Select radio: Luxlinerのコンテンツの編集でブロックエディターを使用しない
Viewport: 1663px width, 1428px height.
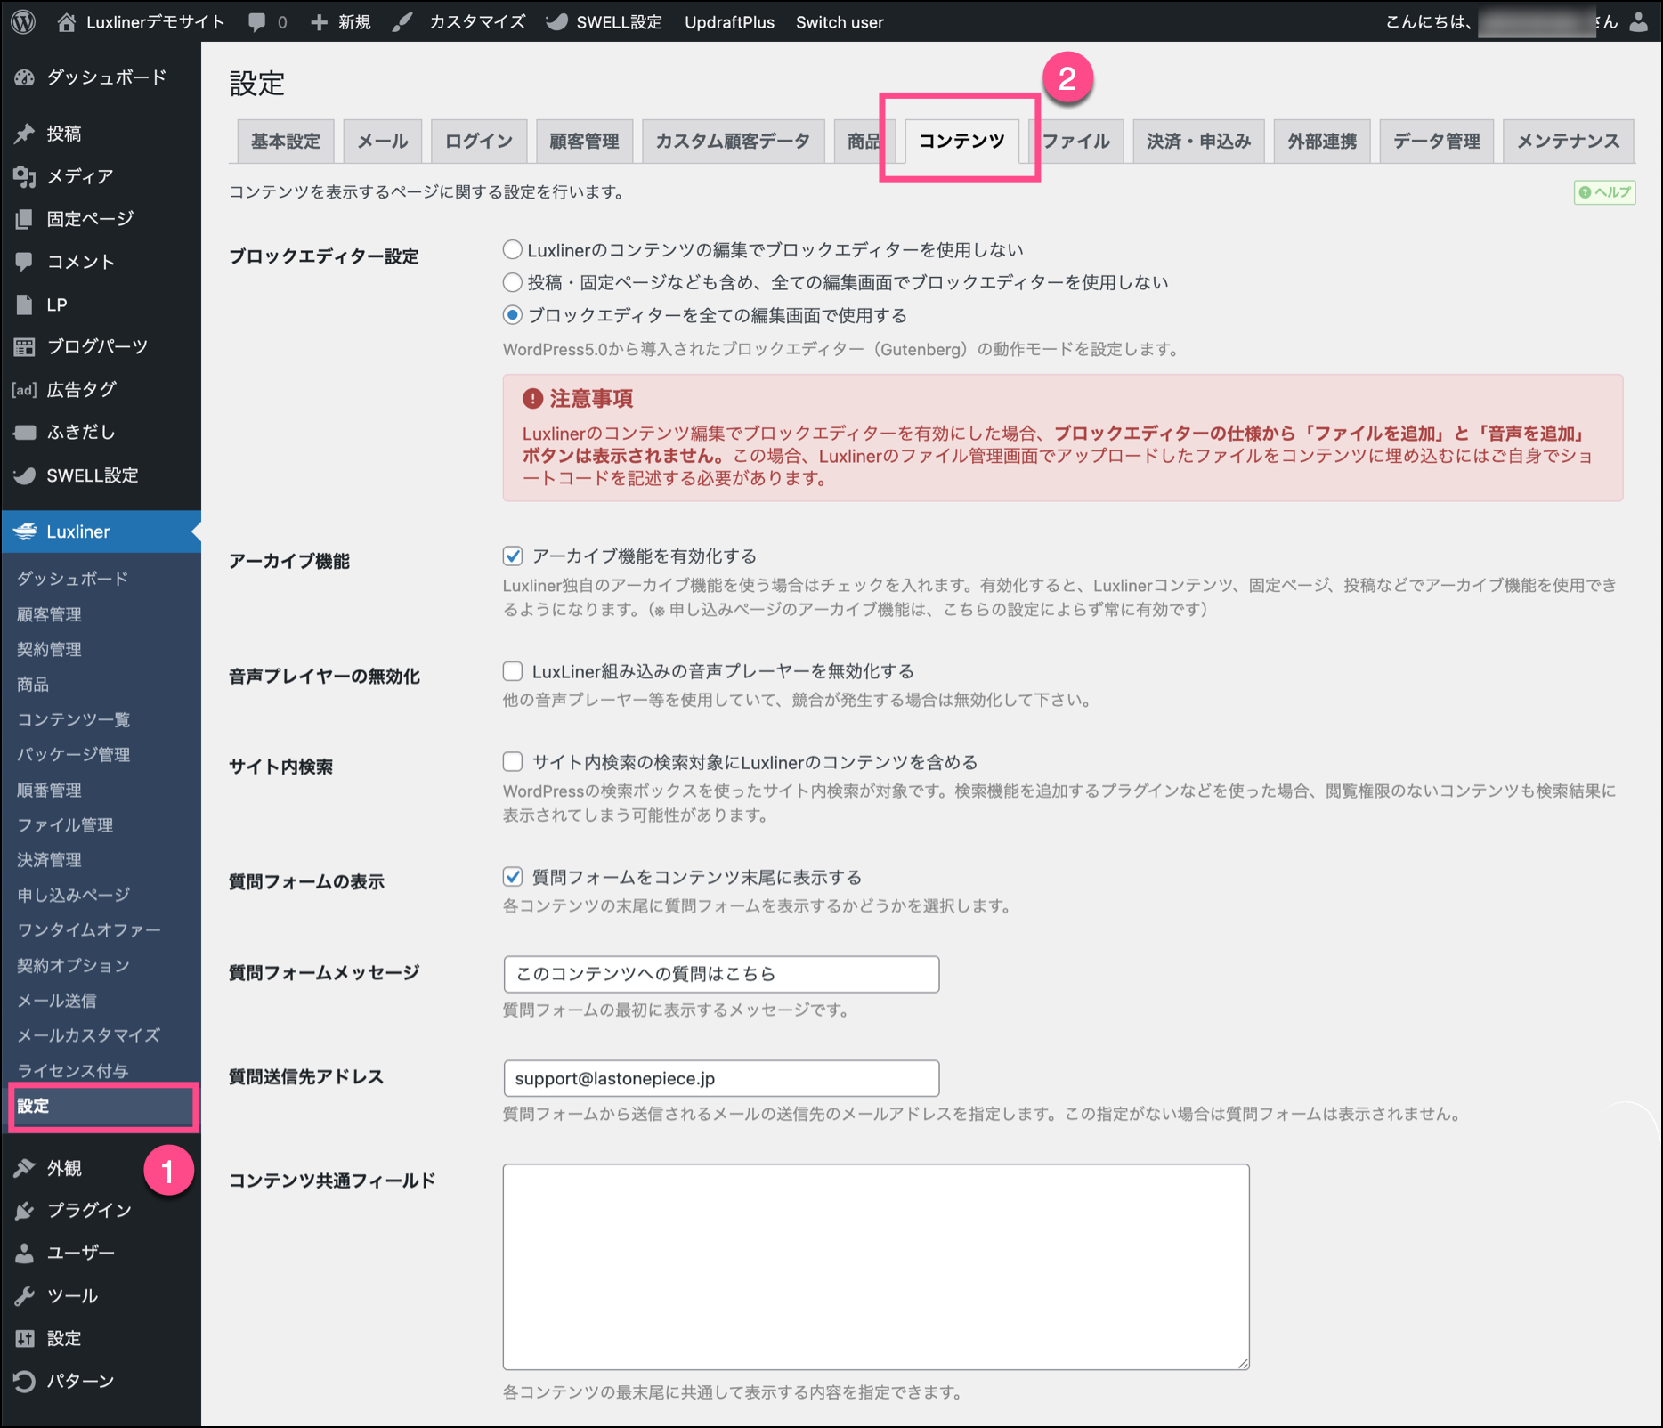[x=513, y=250]
